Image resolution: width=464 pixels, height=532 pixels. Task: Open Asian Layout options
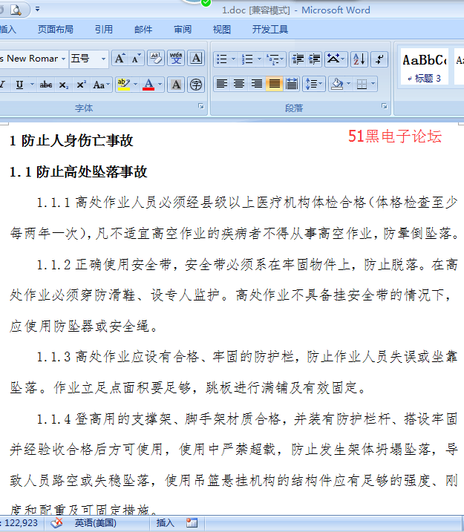[x=336, y=59]
